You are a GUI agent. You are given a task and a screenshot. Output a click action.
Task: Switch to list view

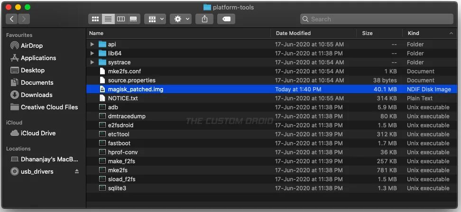[x=108, y=19]
